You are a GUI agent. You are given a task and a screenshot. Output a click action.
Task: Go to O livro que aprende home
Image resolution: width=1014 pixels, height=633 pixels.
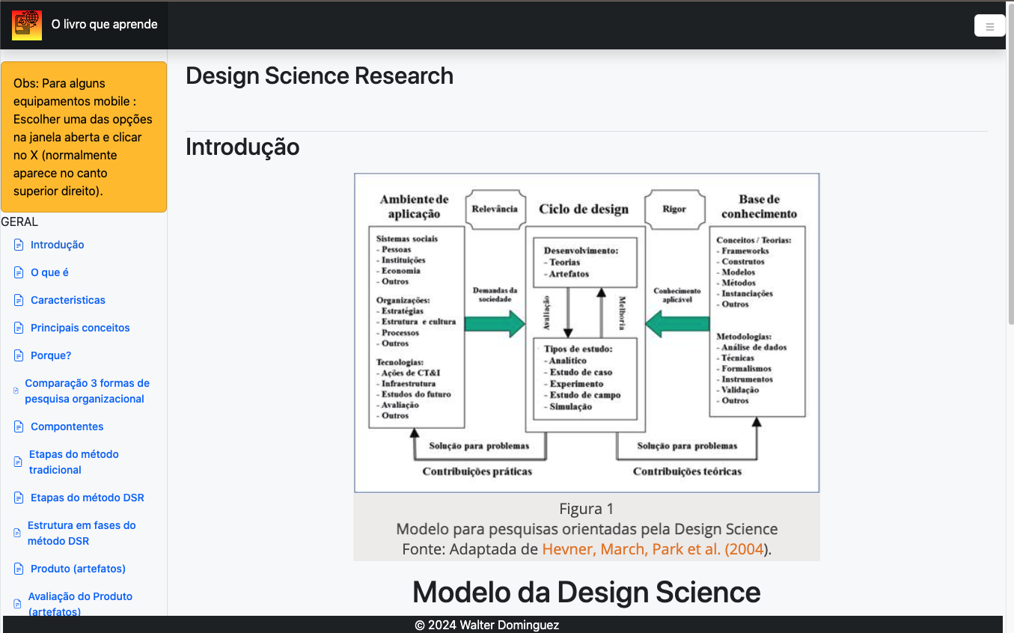pos(104,25)
